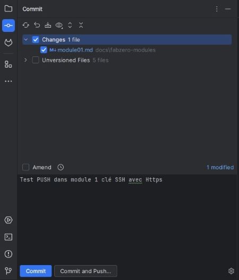The image size is (239, 280).
Task: Click the Commit panel title
Action: [x=32, y=9]
